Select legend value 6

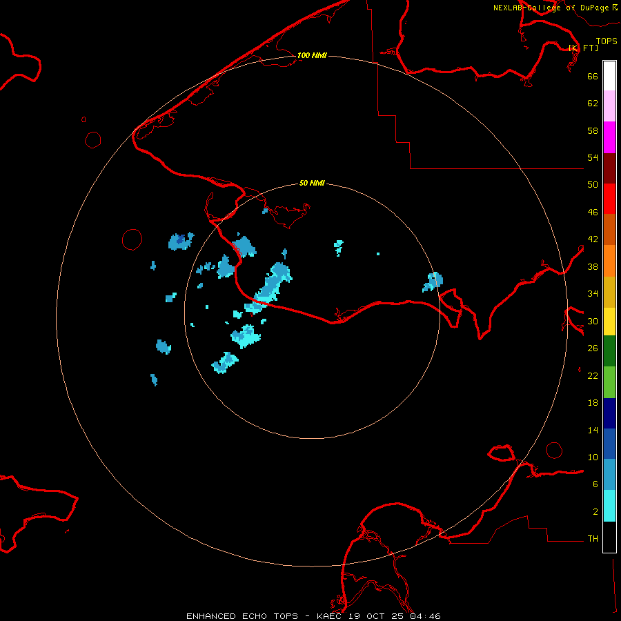[x=595, y=484]
